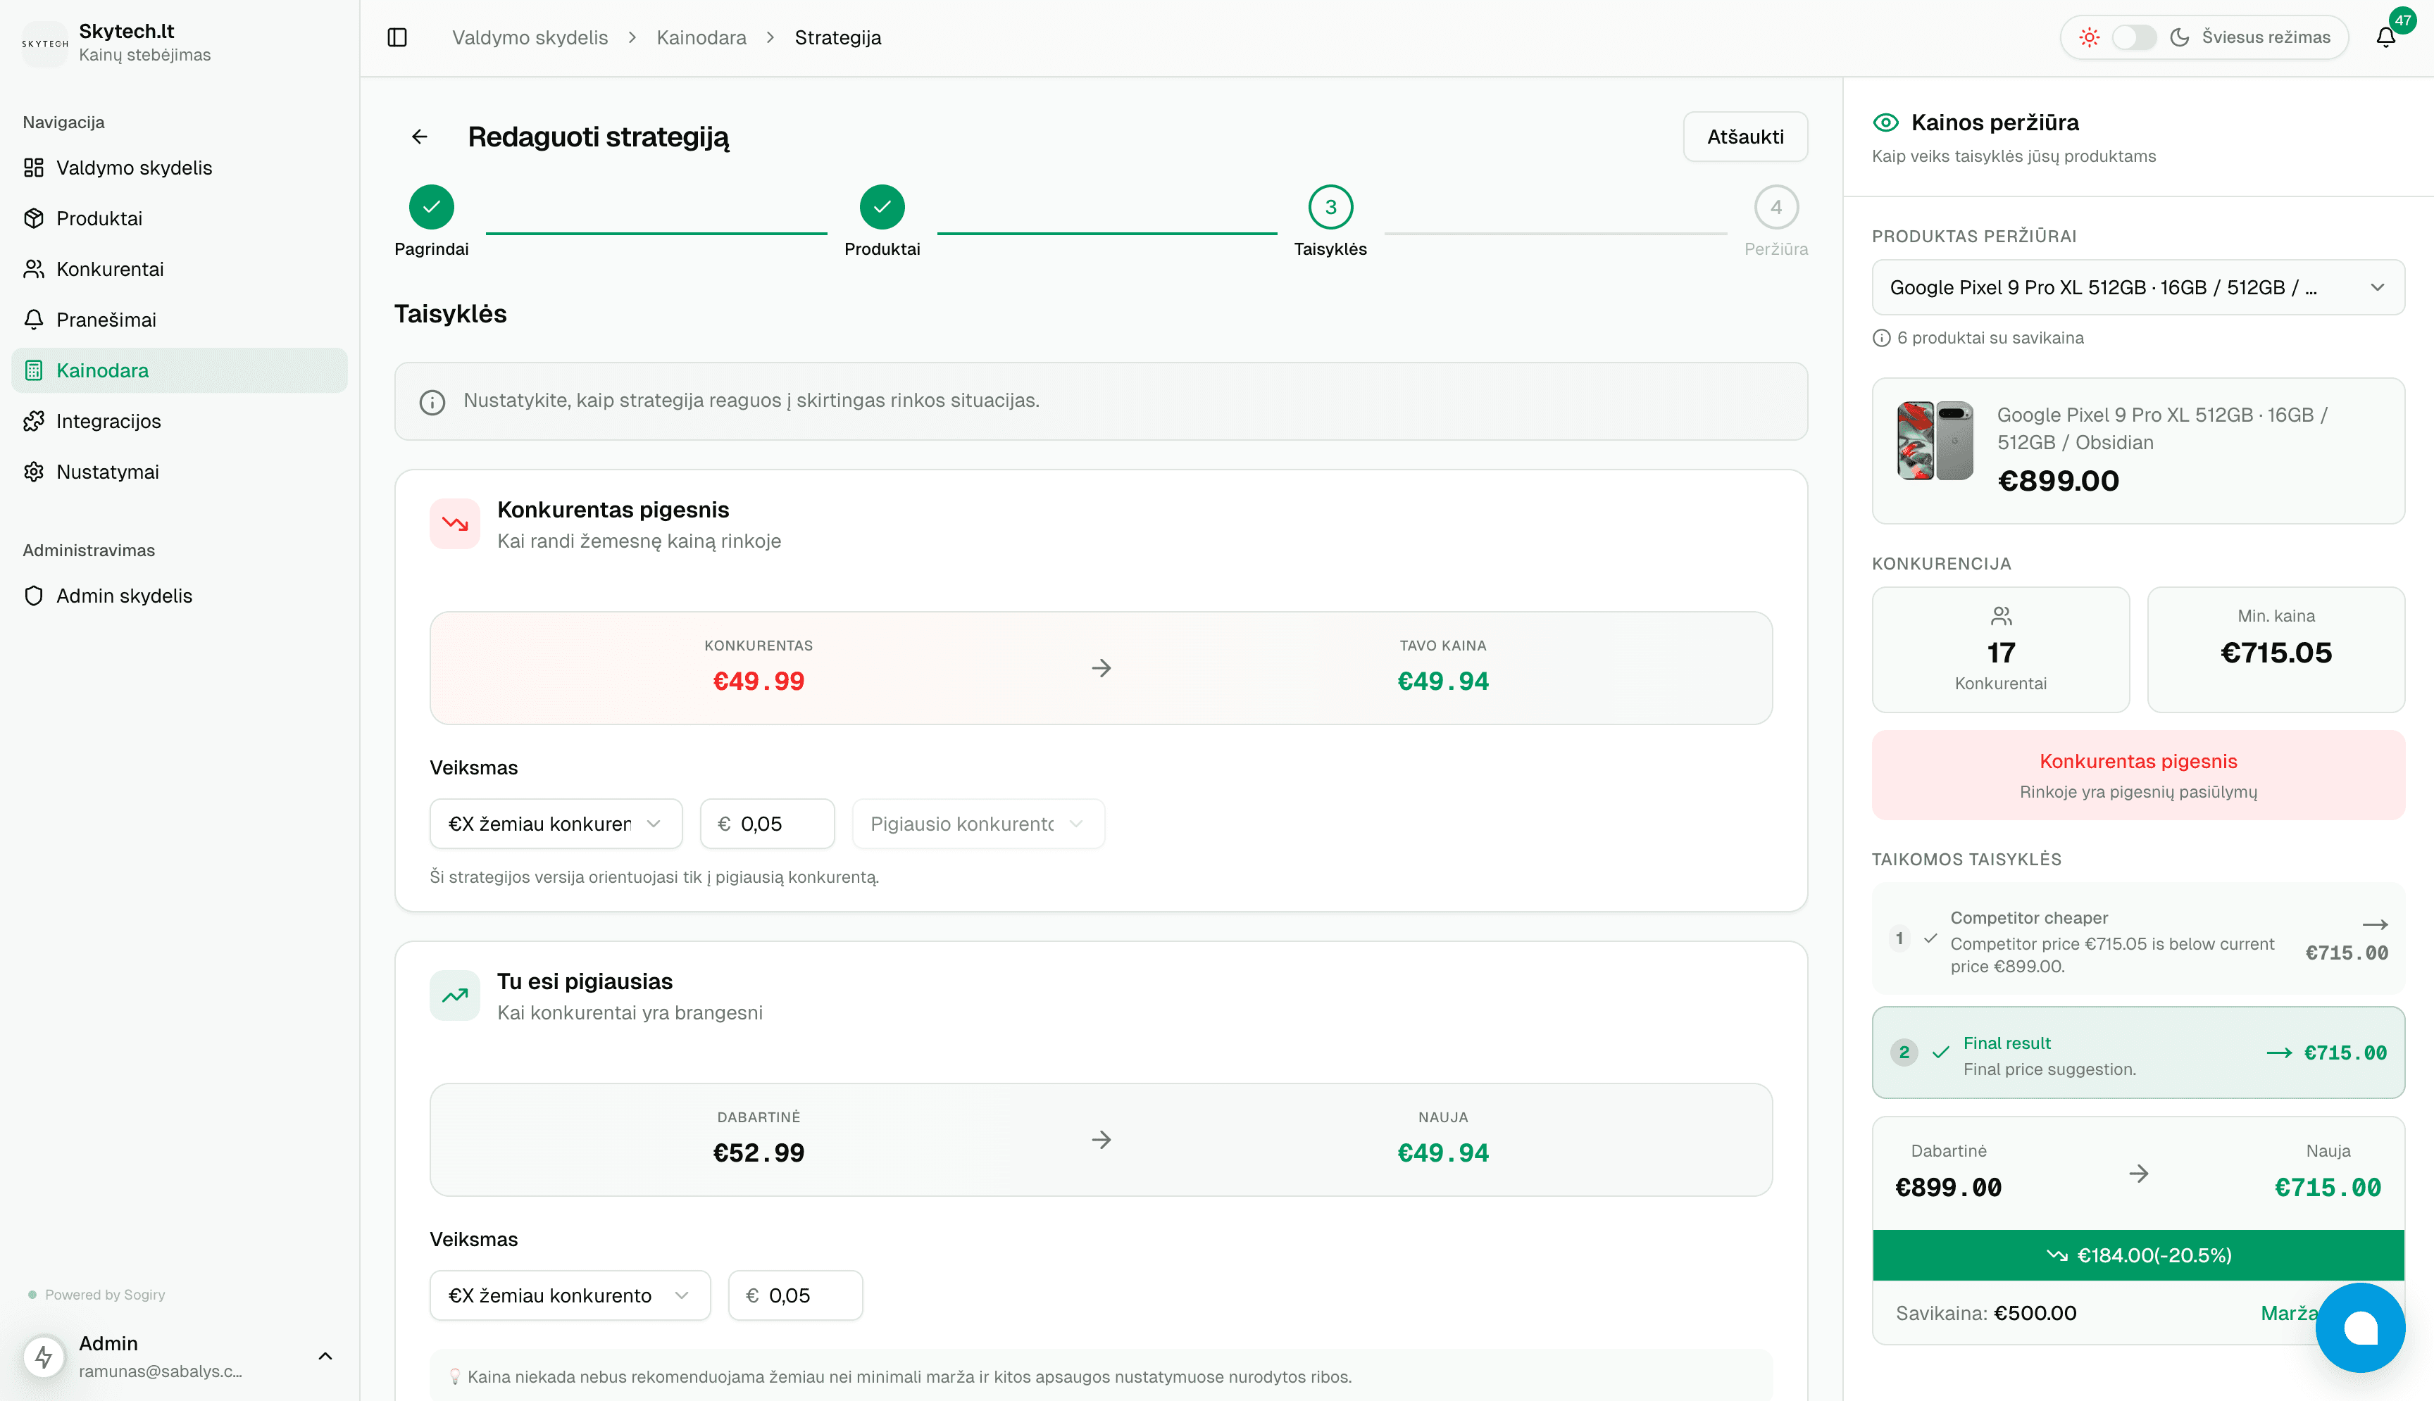This screenshot has width=2434, height=1401.
Task: Click the Konkurentas pigesnis red status banner
Action: [x=2137, y=774]
